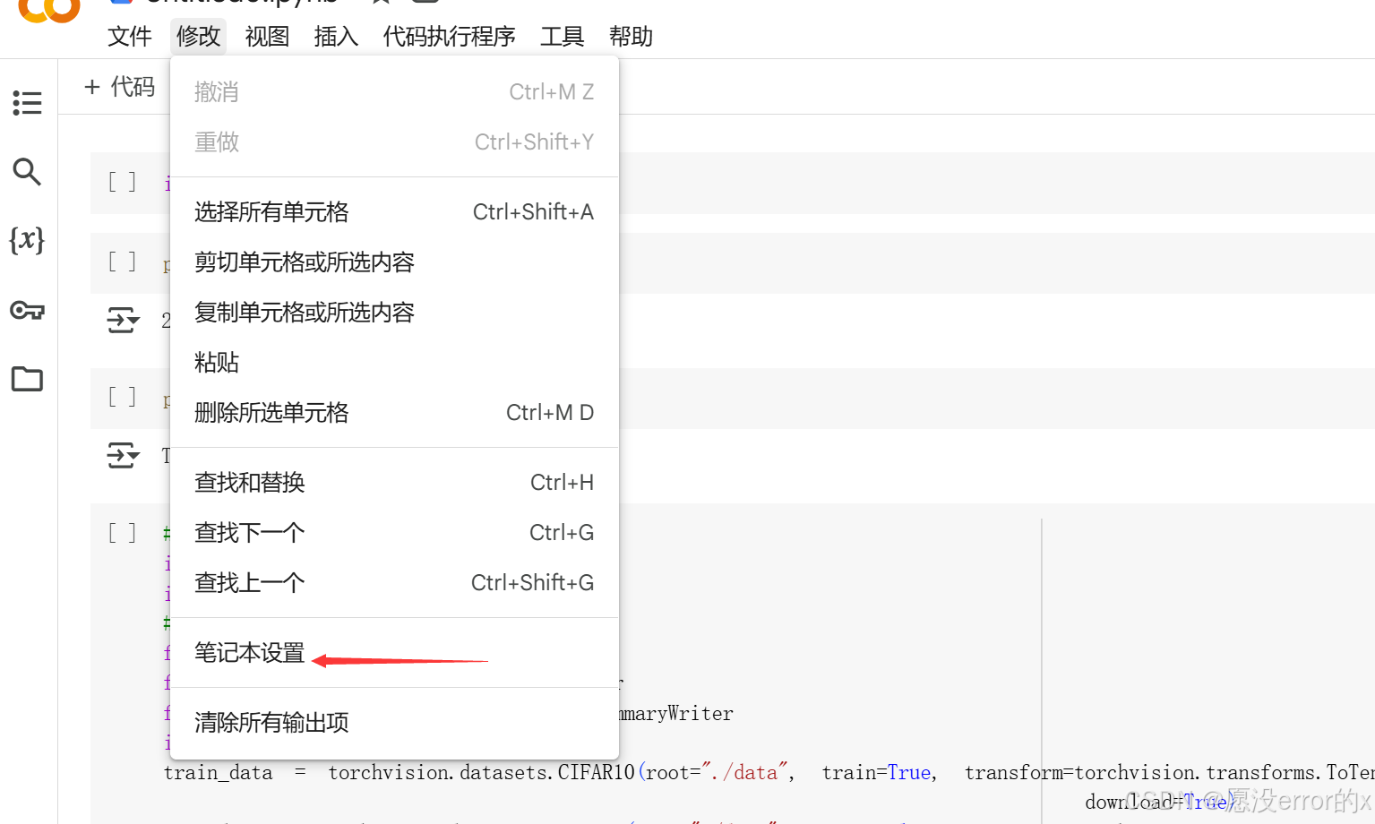Viewport: 1375px width, 824px height.
Task: Select 笔记本设置 from the menu
Action: click(249, 653)
